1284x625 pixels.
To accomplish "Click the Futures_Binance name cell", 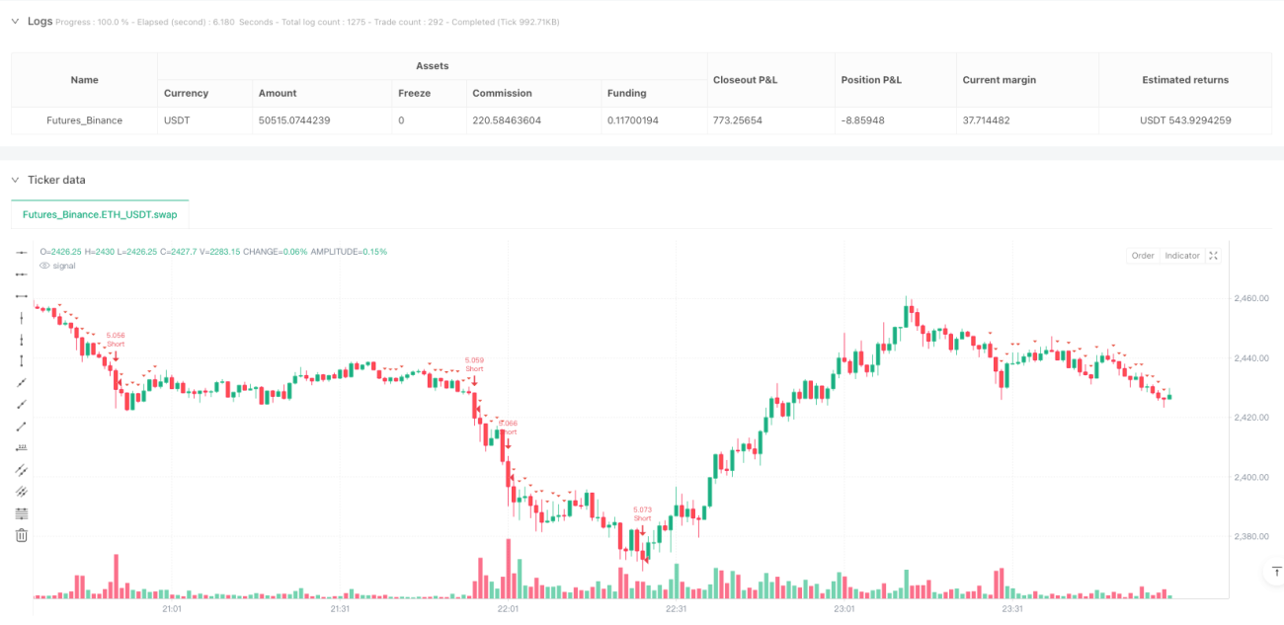I will click(85, 120).
